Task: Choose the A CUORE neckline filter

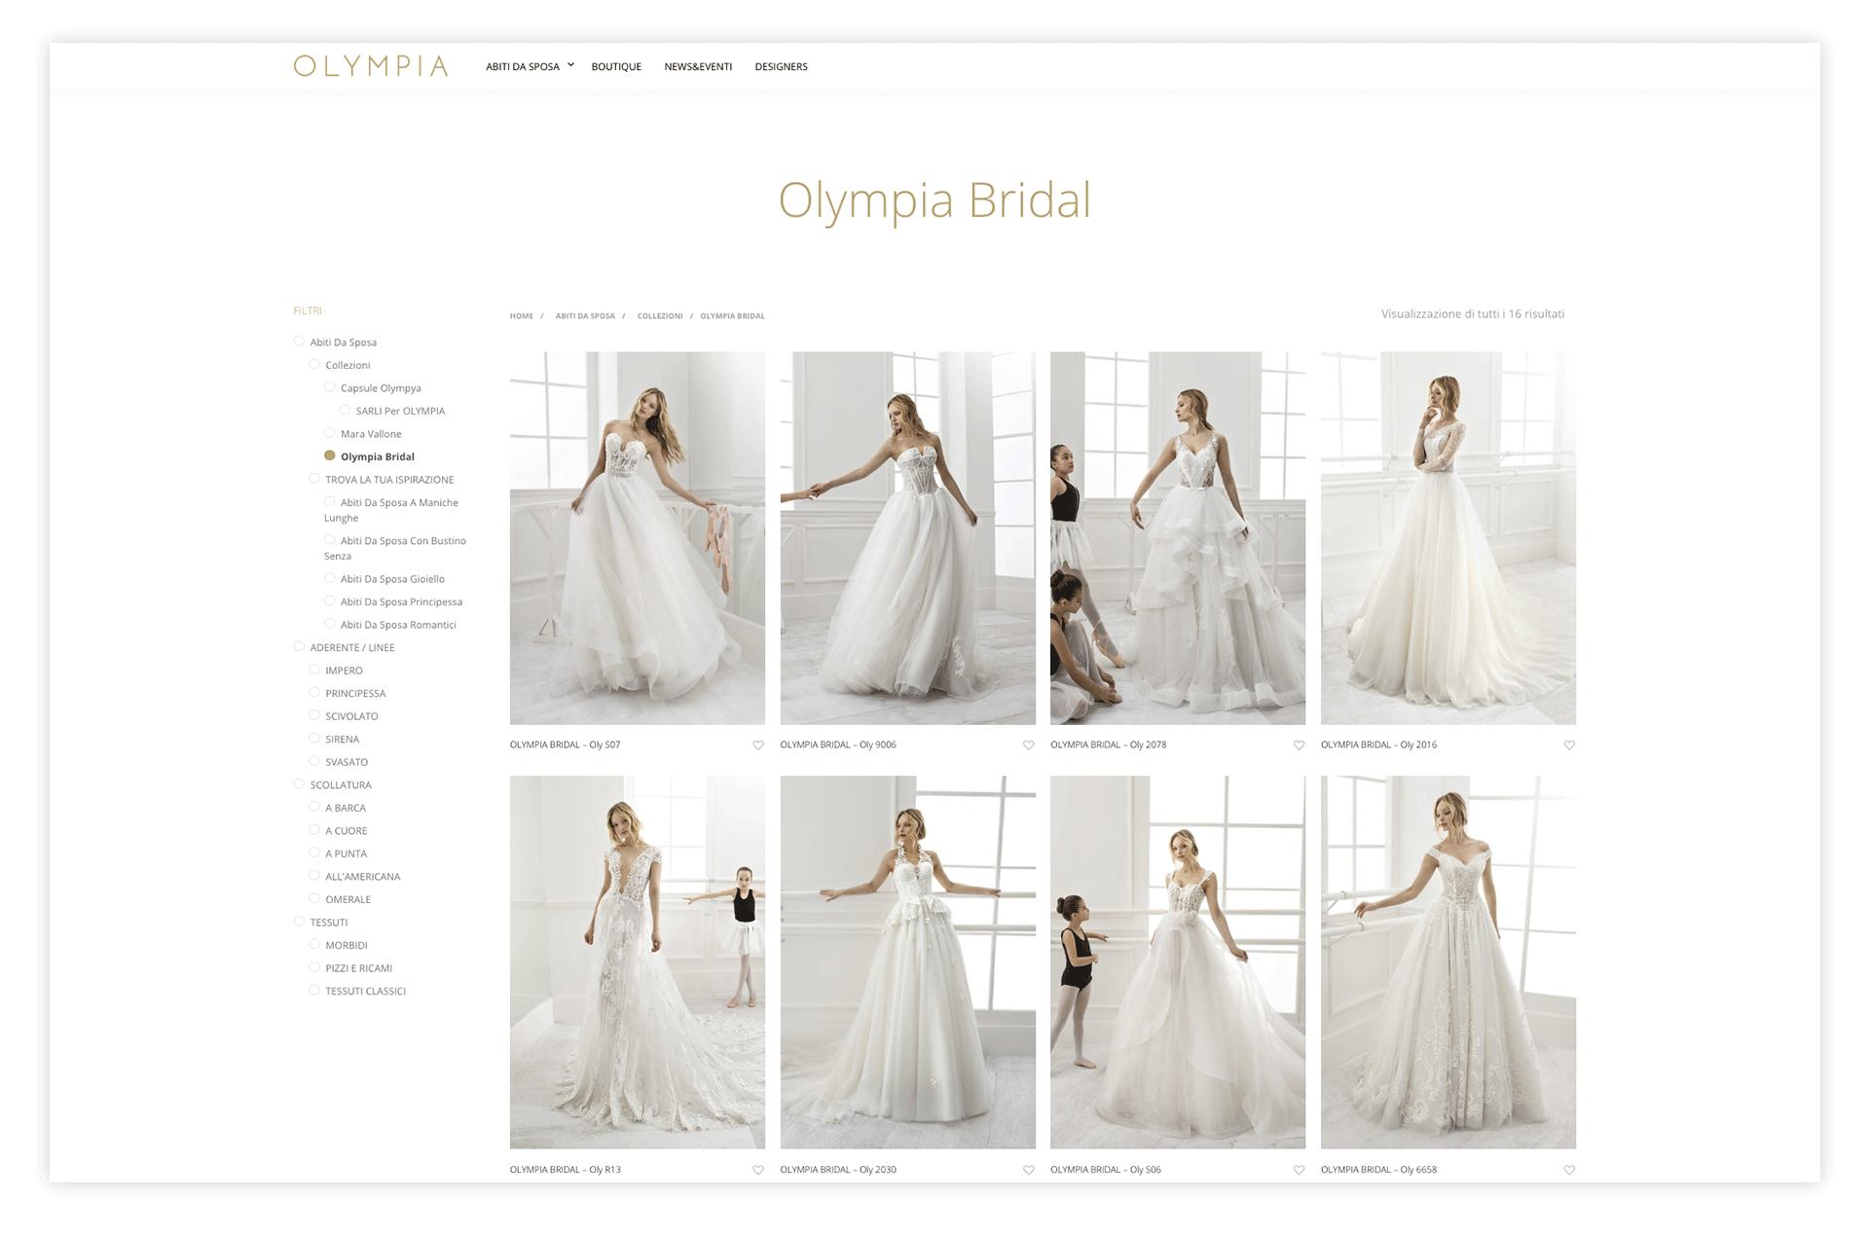Action: click(314, 830)
